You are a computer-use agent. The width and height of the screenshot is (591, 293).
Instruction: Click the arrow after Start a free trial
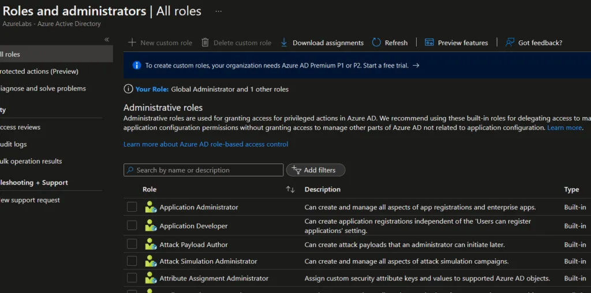tap(416, 66)
